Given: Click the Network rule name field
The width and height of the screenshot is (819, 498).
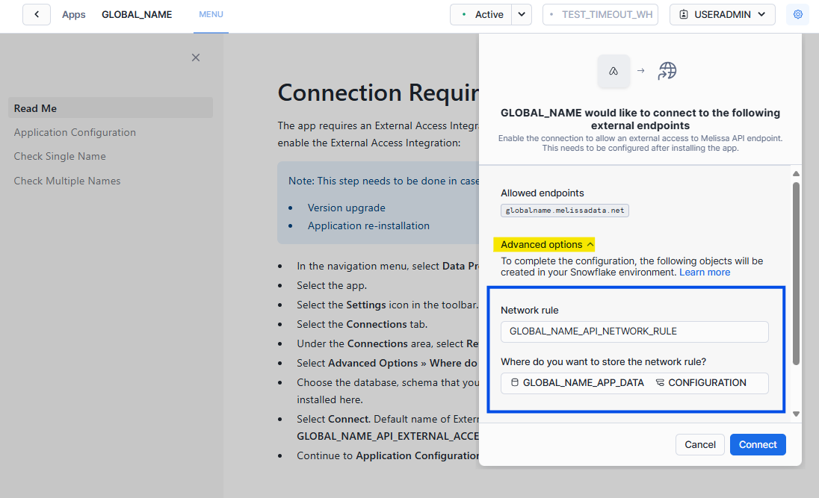Looking at the screenshot, I should [634, 332].
